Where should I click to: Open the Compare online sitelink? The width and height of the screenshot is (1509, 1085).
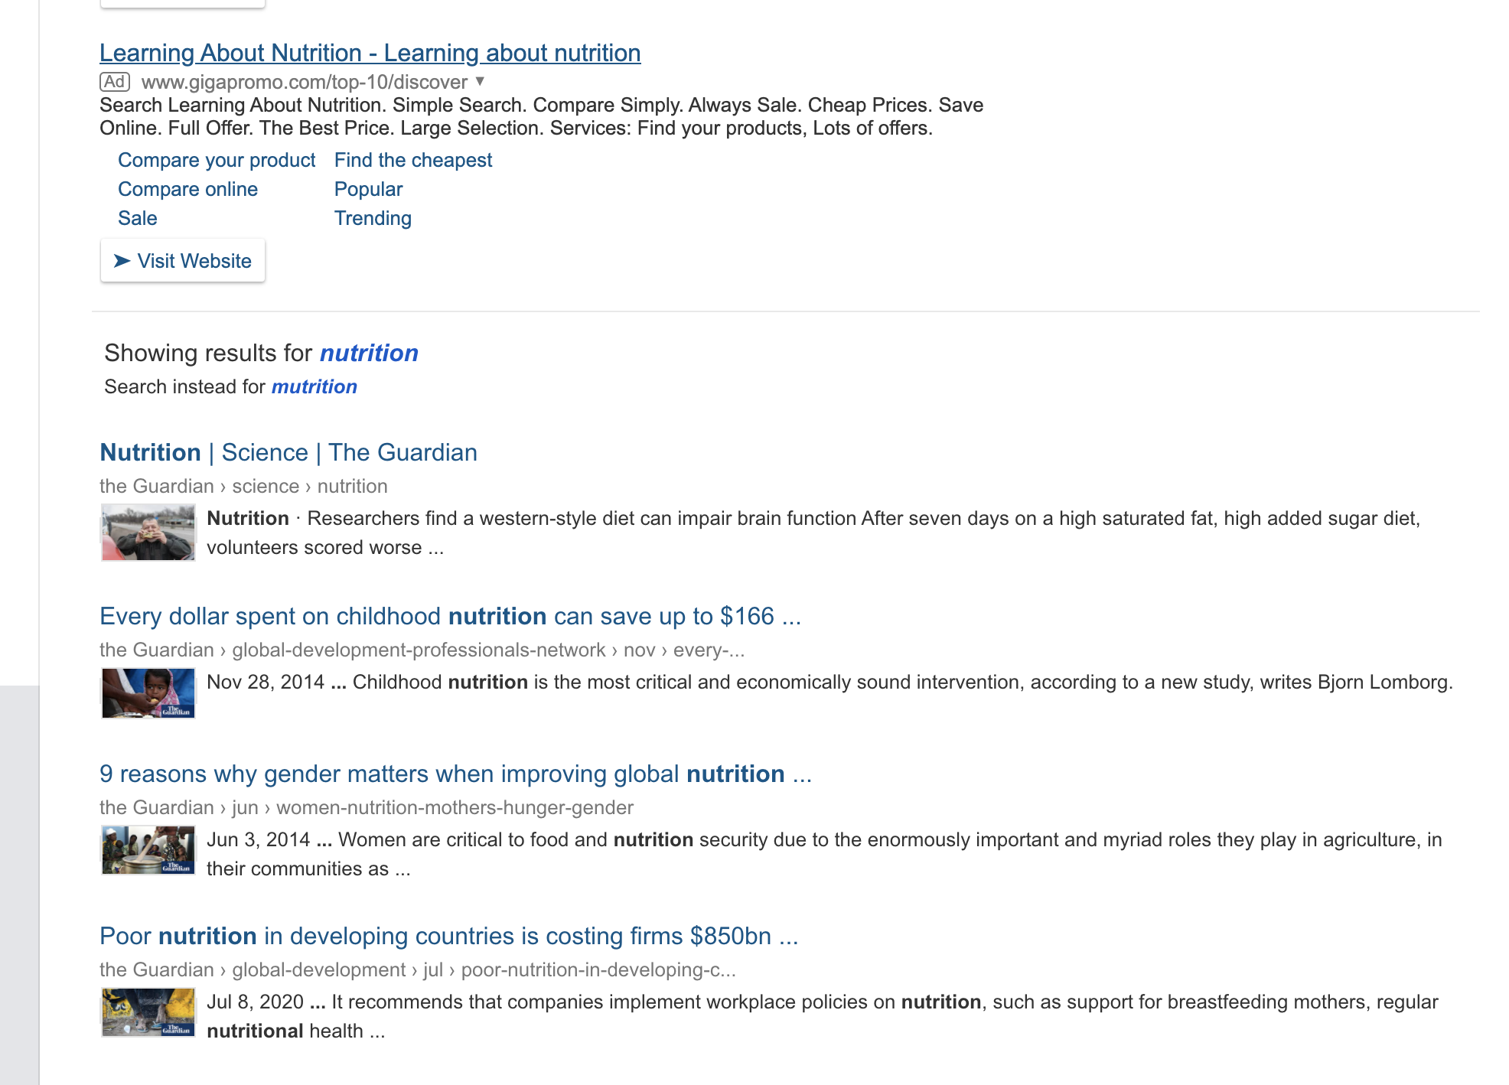(187, 189)
